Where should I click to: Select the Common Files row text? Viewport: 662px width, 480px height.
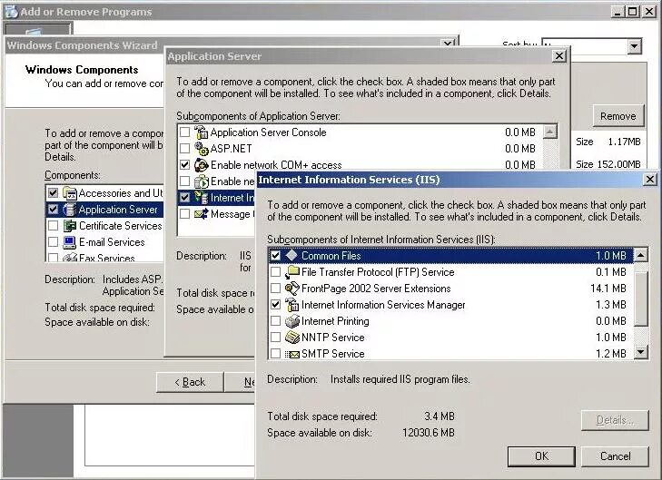pyautogui.click(x=331, y=256)
